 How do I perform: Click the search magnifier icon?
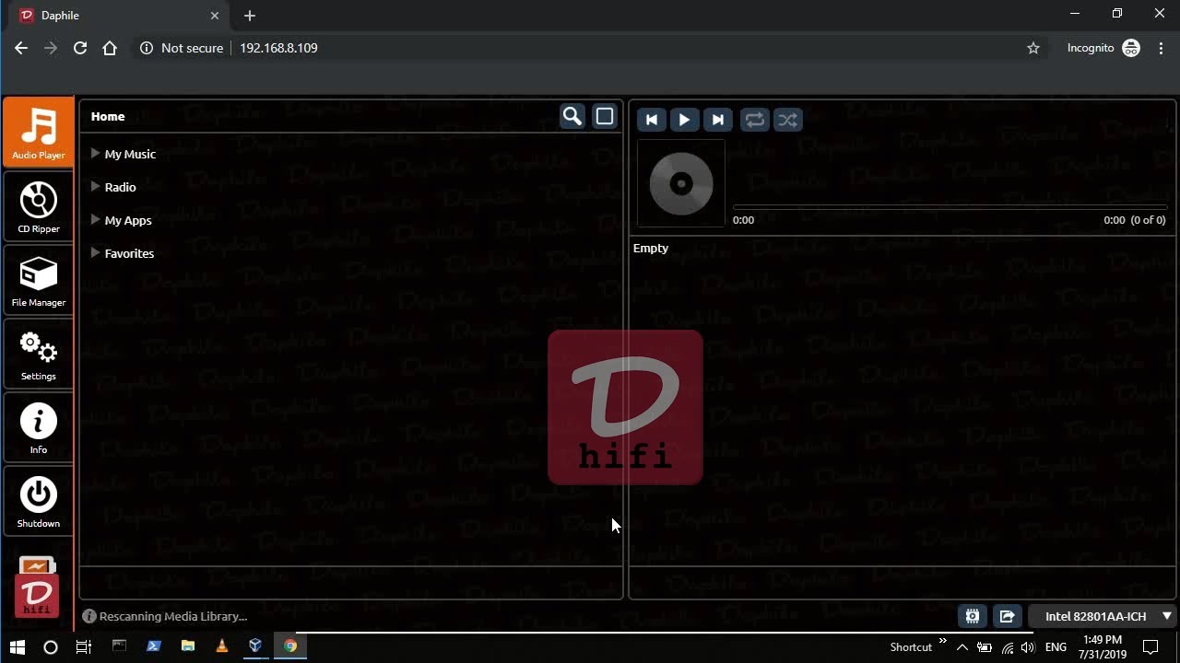click(x=572, y=117)
